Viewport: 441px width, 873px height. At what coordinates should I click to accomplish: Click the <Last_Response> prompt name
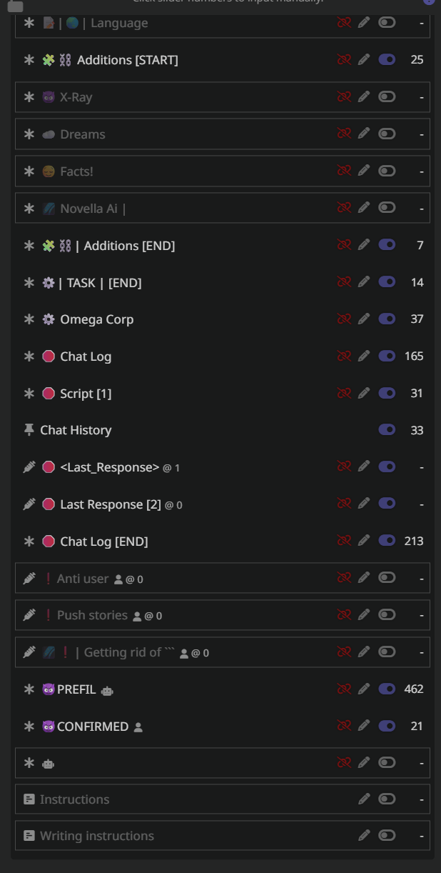(x=110, y=467)
